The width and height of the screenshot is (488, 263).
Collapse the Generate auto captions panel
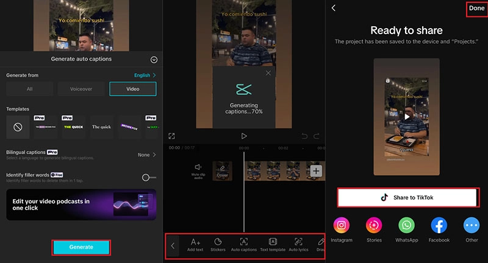coord(154,60)
